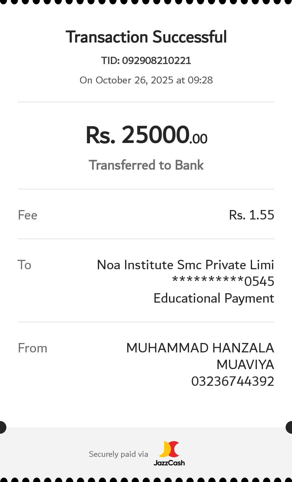Click the Educational Payment purpose text
Screen dimensions: 292x482
(214, 298)
